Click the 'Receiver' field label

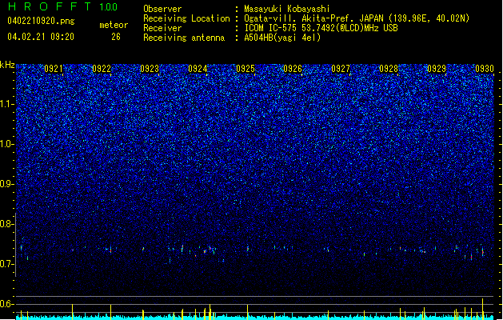coord(162,28)
